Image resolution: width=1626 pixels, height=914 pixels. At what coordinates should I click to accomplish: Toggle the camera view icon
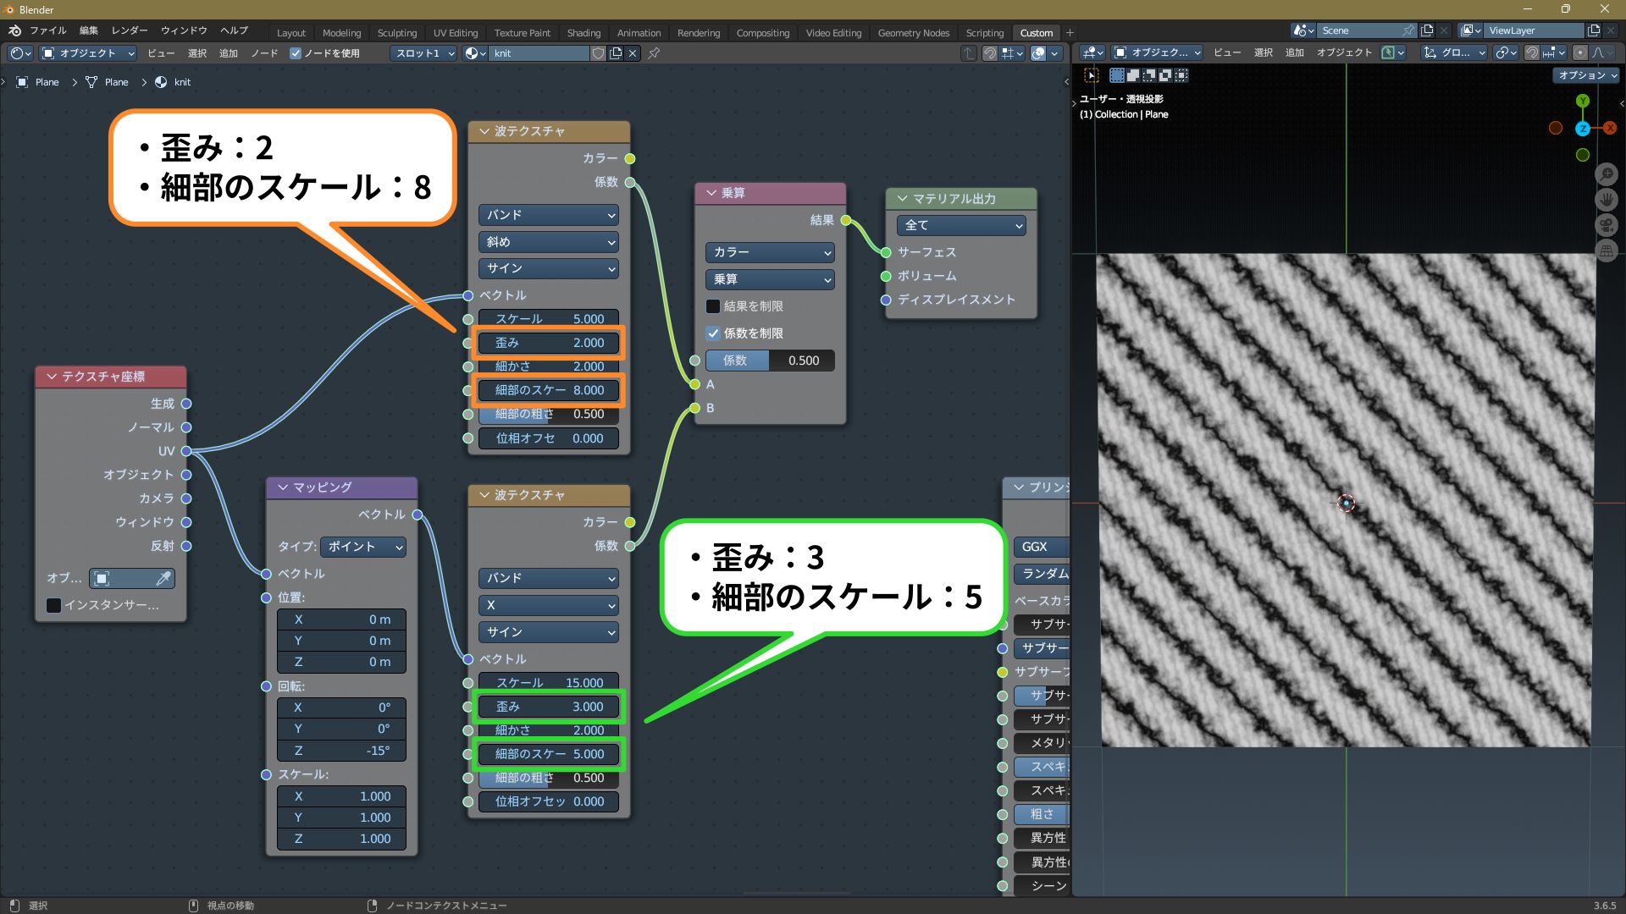(1606, 225)
